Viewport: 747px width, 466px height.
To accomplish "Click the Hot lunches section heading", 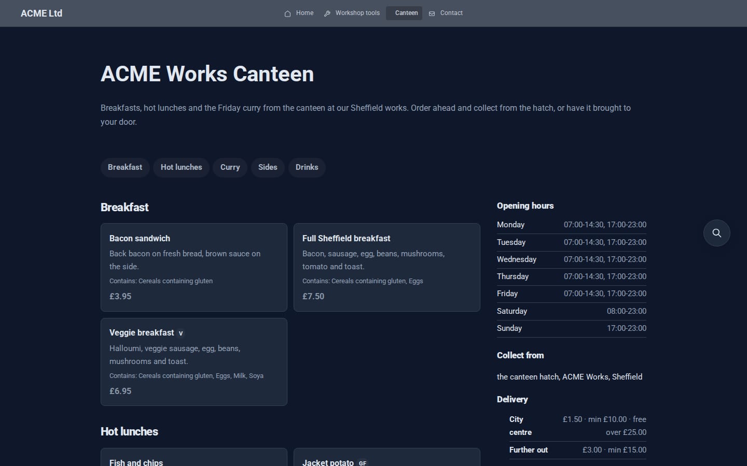I will coord(129,431).
